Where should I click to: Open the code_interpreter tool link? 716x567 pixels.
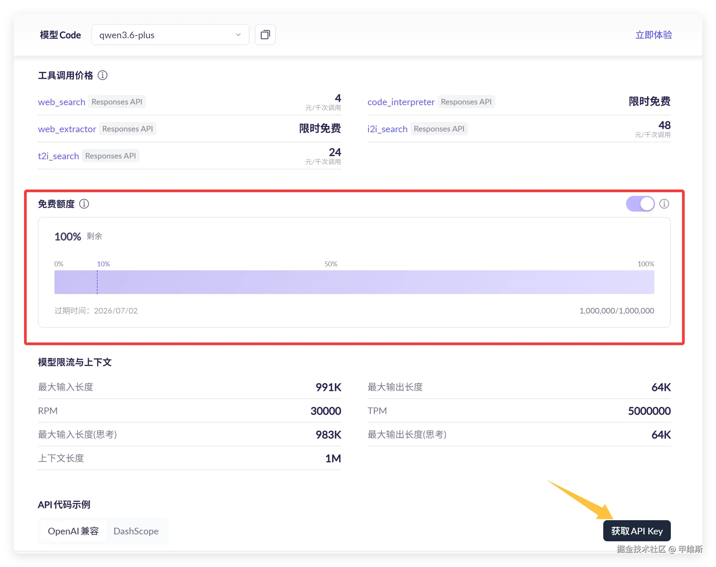(401, 102)
